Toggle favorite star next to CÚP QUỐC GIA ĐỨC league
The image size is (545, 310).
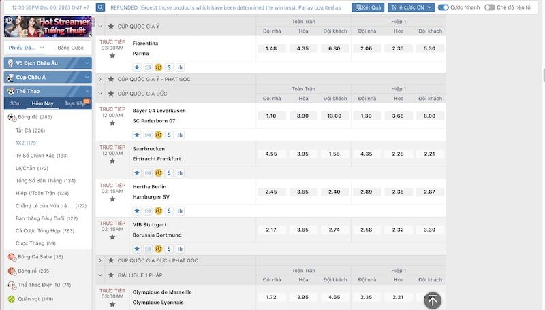click(x=111, y=94)
